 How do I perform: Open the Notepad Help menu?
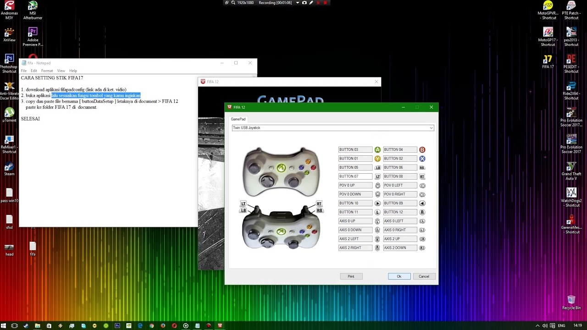[x=73, y=71]
